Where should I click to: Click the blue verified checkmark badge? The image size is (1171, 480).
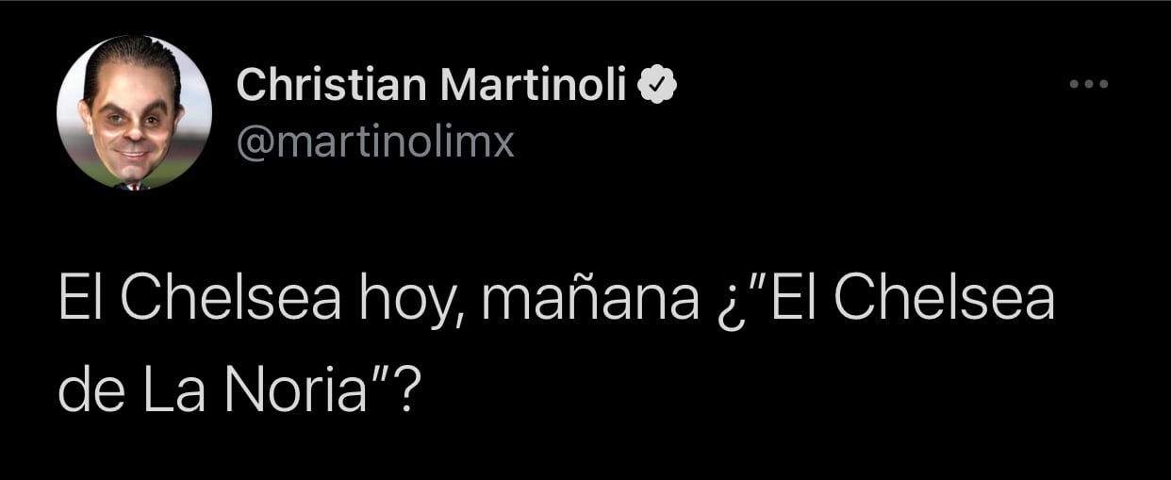pyautogui.click(x=655, y=86)
